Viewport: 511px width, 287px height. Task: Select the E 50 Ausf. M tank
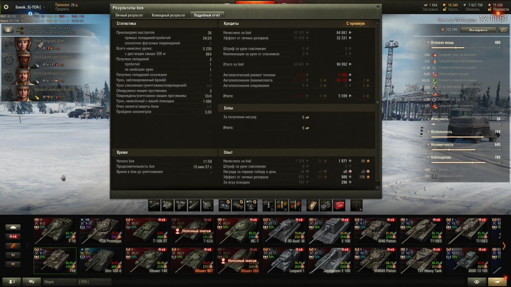pos(284,230)
